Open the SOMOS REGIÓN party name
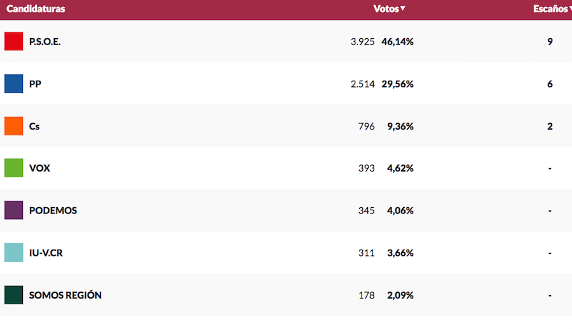 pyautogui.click(x=65, y=295)
